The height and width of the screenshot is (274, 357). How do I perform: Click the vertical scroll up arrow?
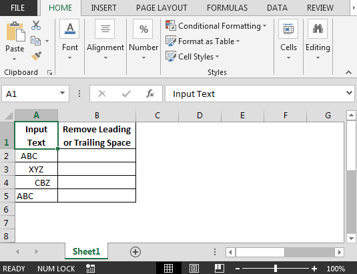[x=351, y=116]
